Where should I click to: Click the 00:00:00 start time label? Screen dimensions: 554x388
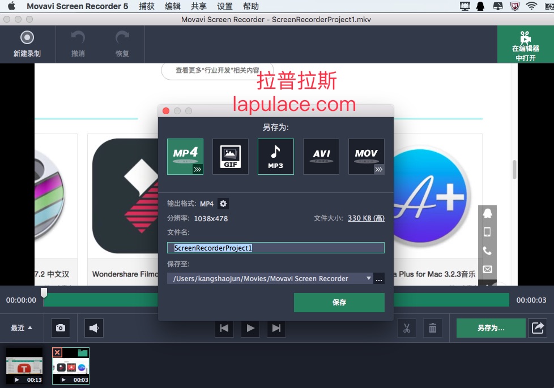coord(21,300)
